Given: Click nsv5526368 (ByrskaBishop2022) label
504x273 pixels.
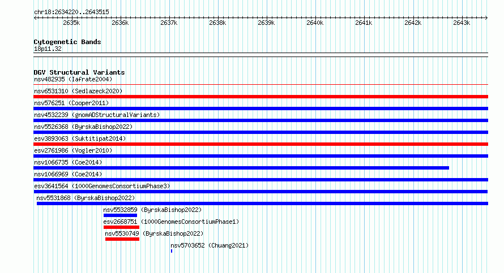Looking at the screenshot, I should click(x=83, y=127).
